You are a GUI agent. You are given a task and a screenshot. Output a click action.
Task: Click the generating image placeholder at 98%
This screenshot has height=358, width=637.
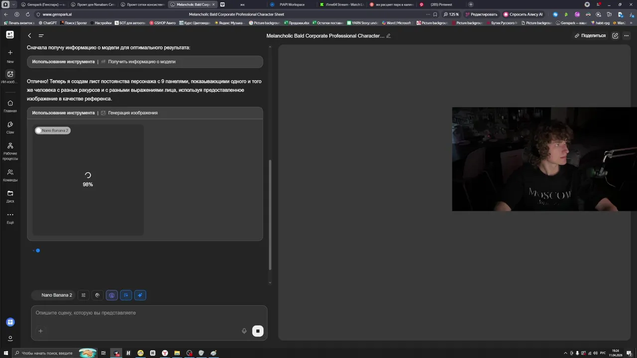click(88, 179)
